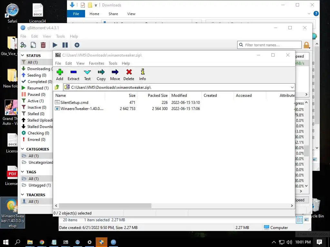Click qBittorrent red trash delete icon
The image size is (330, 247).
click(x=43, y=45)
